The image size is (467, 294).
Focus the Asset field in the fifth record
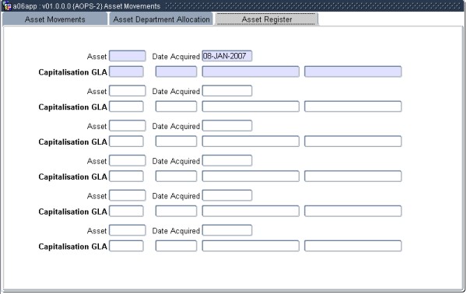tap(127, 195)
